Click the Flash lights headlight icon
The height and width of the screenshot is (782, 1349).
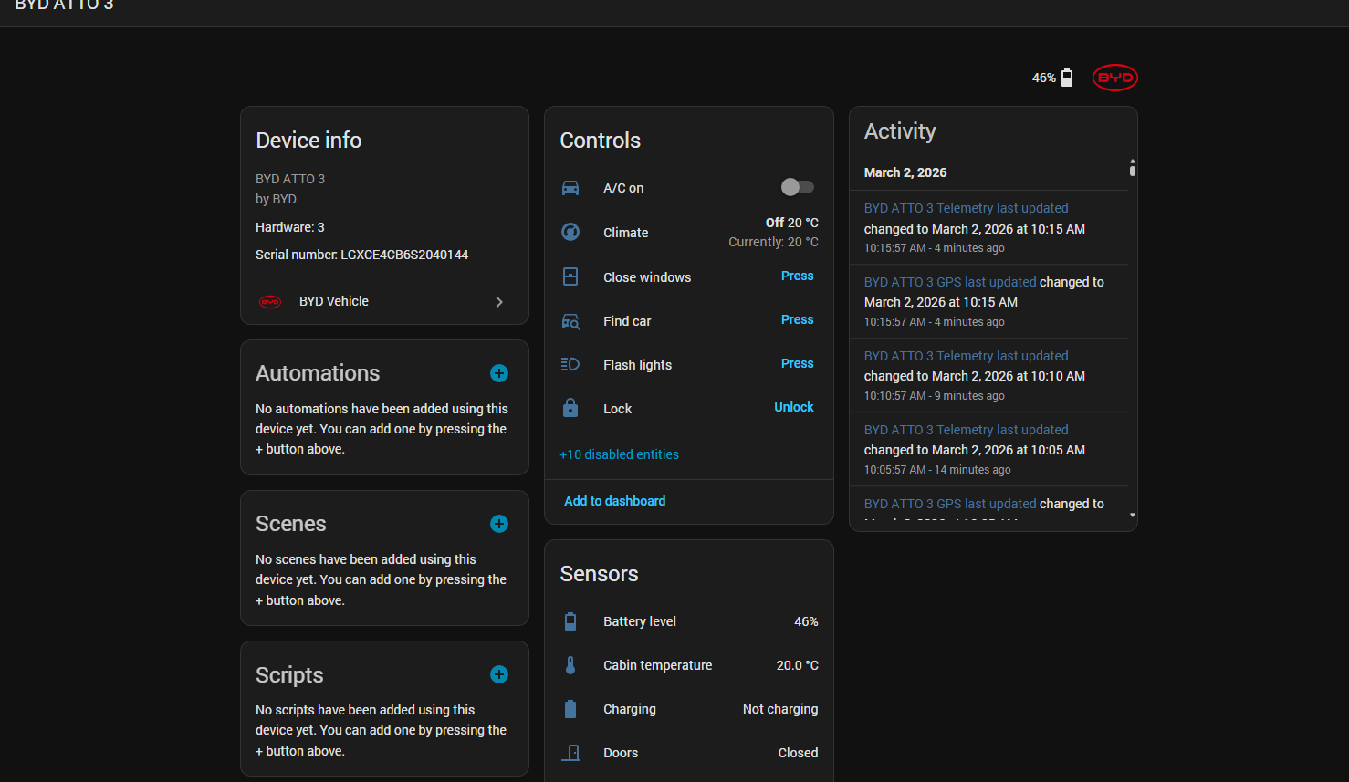coord(570,364)
